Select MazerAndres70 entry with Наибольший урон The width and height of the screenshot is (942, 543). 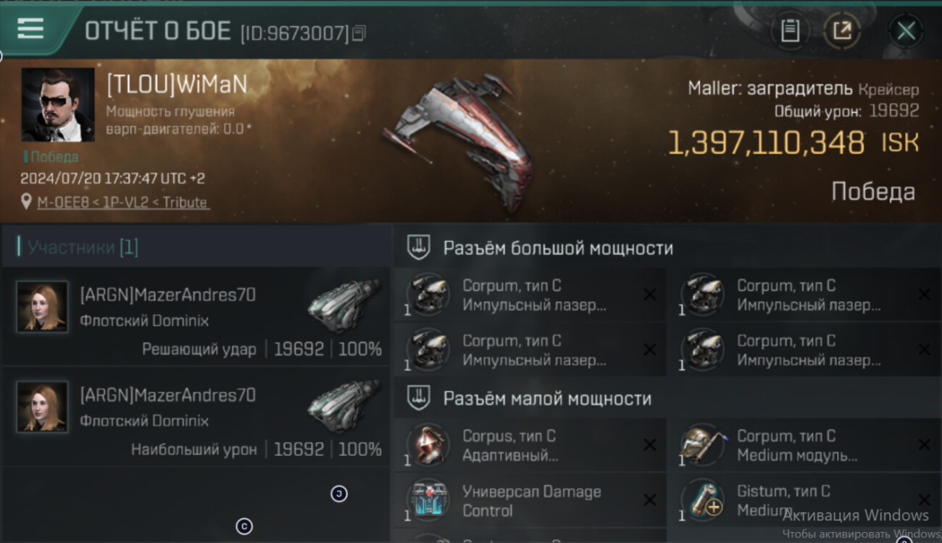point(196,417)
